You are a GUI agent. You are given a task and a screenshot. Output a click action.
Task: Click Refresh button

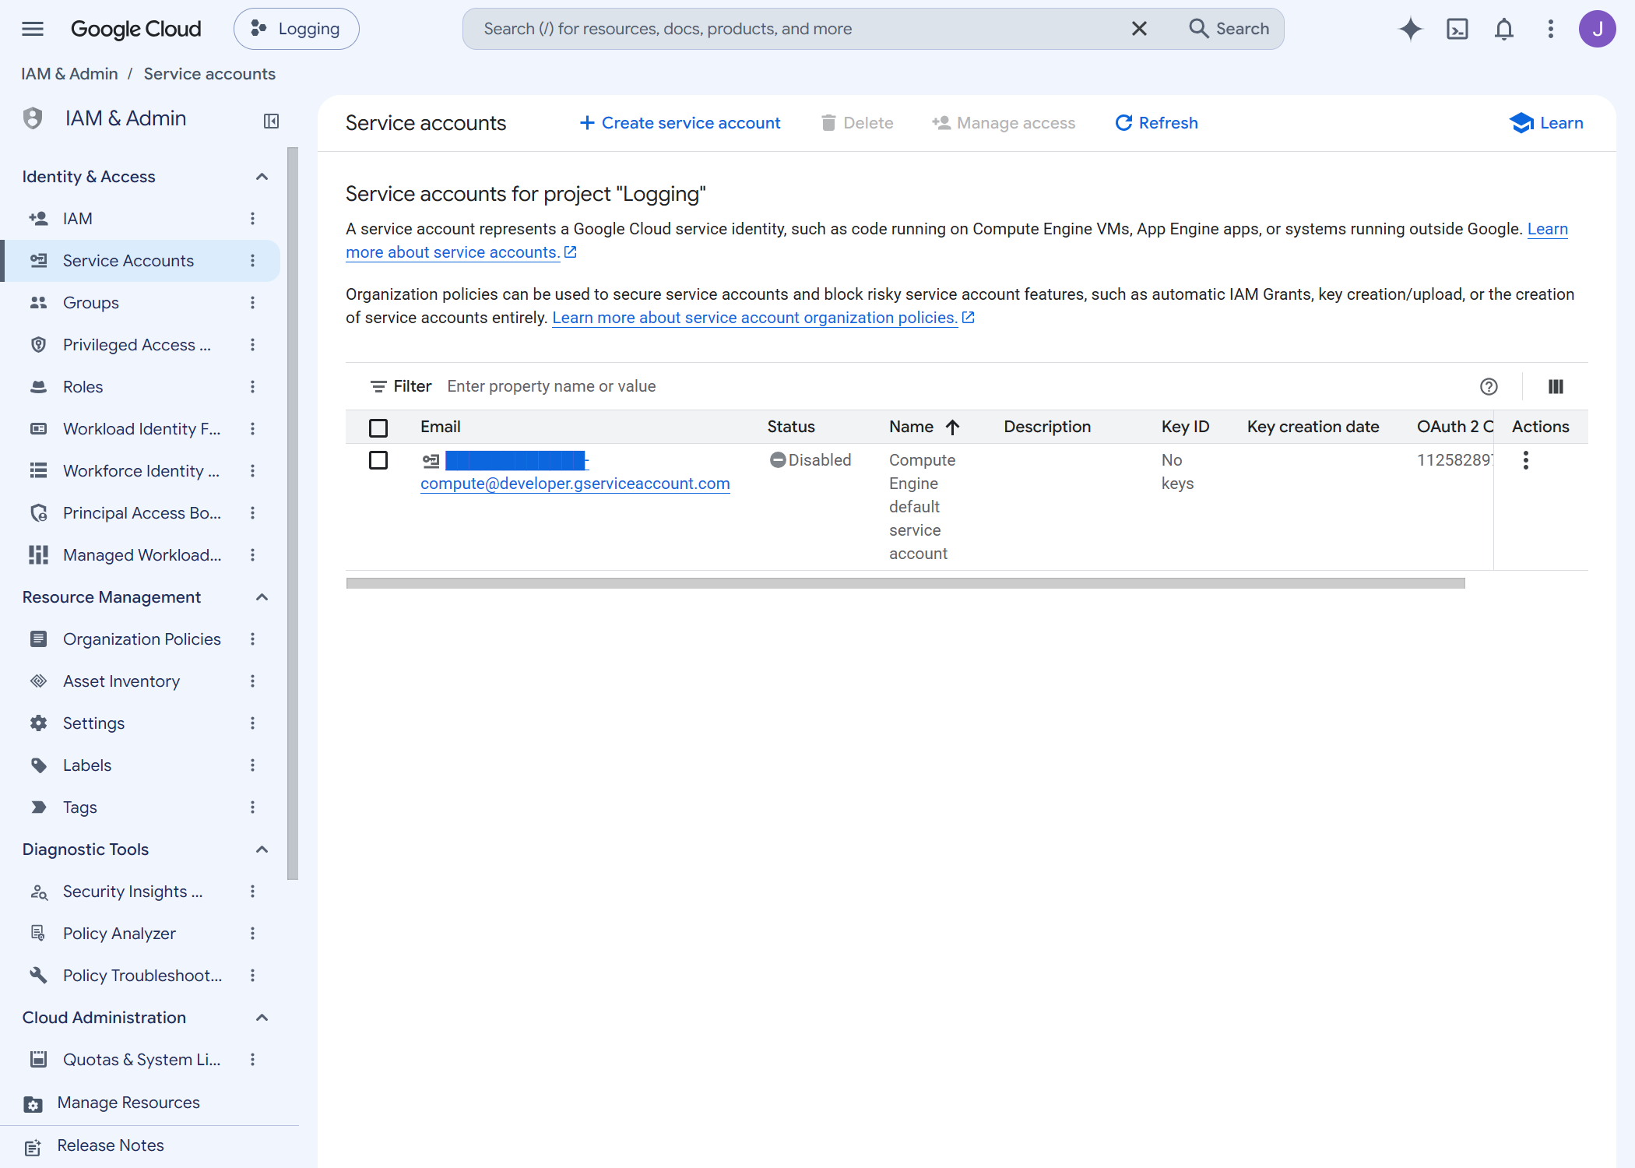[x=1156, y=123]
